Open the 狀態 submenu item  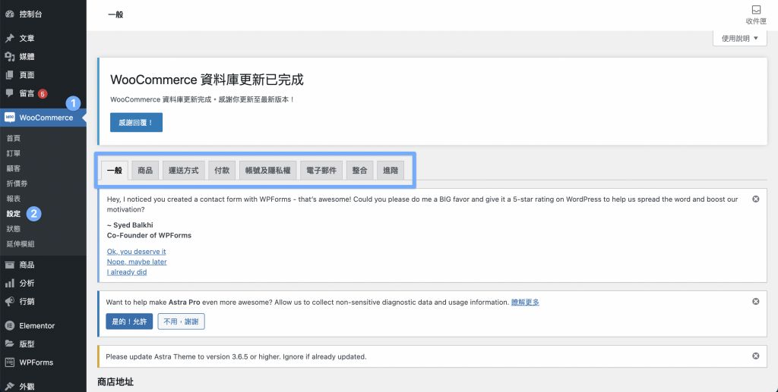click(x=14, y=229)
